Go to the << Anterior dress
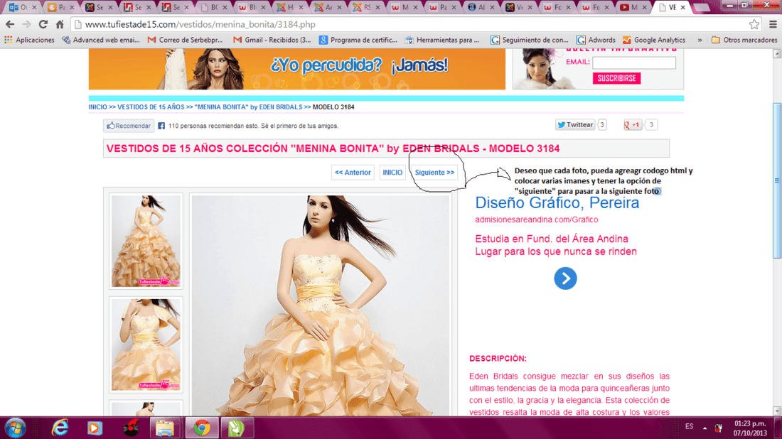 pos(353,173)
